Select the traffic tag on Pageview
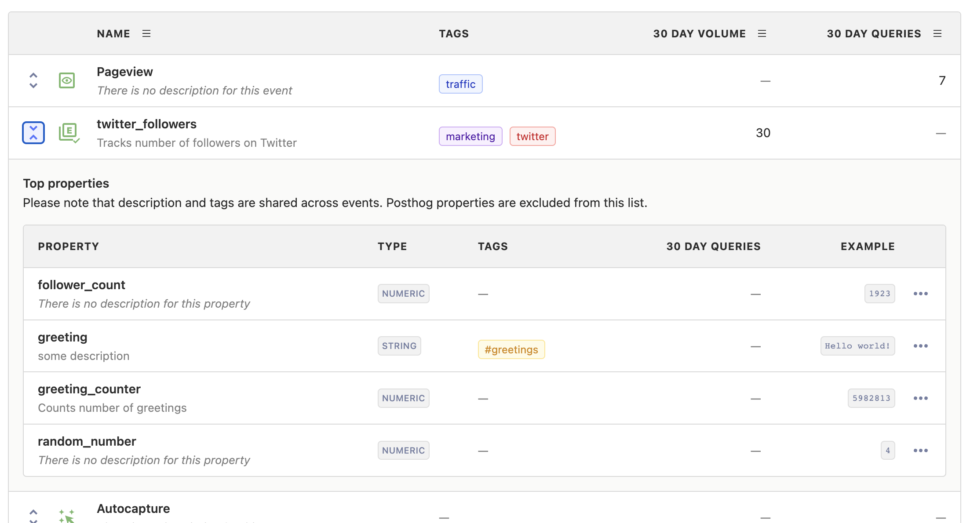This screenshot has height=523, width=970. [x=460, y=84]
